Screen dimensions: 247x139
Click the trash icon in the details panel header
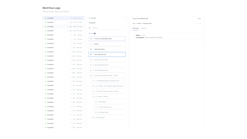pos(201,23)
